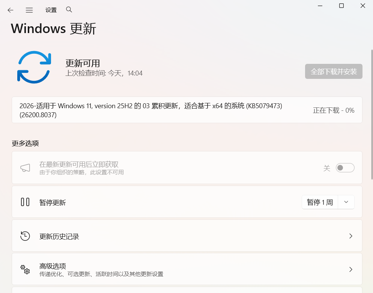Go back using the back arrow
The image size is (373, 293).
point(10,10)
